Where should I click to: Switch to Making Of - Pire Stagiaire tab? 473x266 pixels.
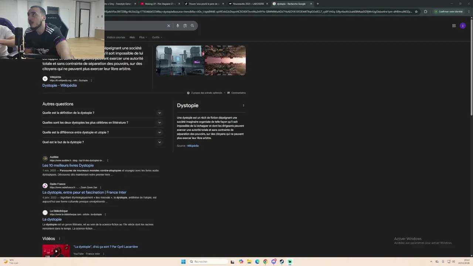click(x=160, y=4)
